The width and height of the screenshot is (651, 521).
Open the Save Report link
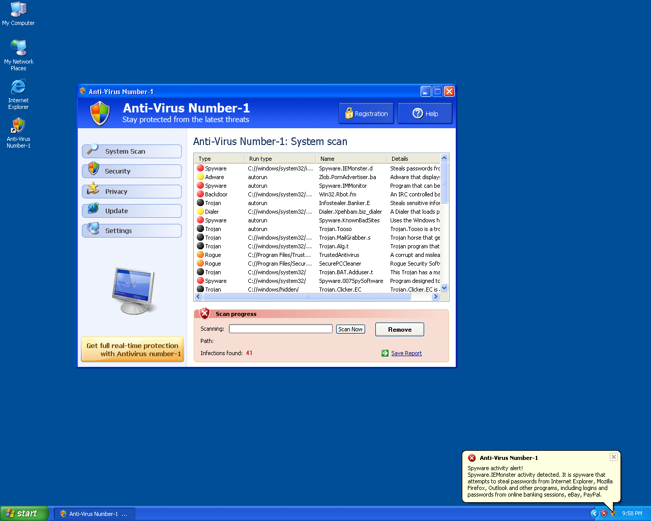tap(406, 353)
